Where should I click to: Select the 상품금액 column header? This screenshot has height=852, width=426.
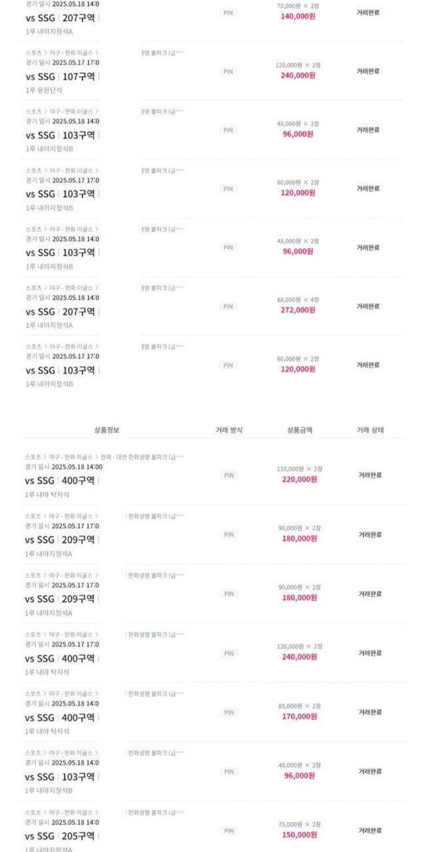coord(299,430)
